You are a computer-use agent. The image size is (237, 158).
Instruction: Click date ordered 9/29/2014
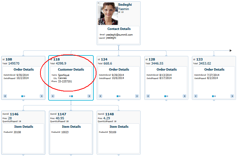118,75
